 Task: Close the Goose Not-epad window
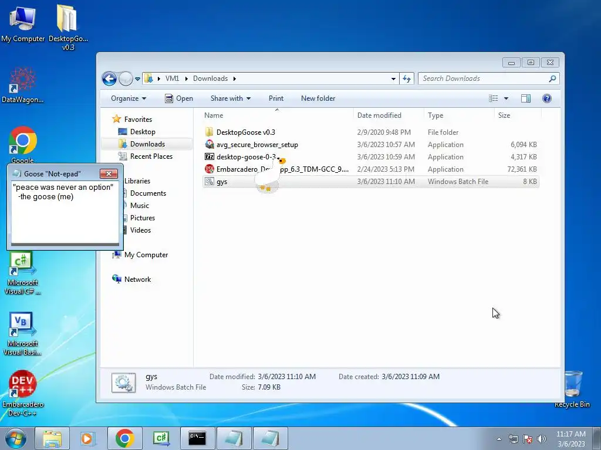point(109,173)
